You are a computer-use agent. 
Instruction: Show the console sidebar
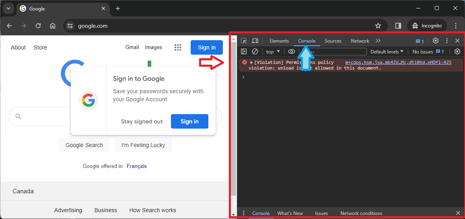click(x=244, y=51)
